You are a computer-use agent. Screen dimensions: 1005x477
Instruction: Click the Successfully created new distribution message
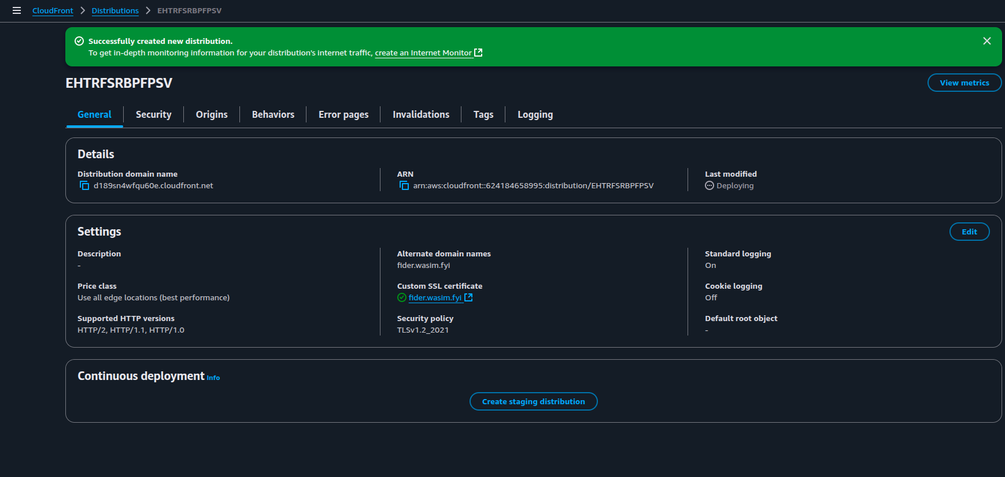tap(160, 41)
